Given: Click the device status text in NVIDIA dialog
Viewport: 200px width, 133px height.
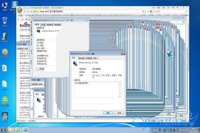Looking at the screenshot, I should 82,83.
